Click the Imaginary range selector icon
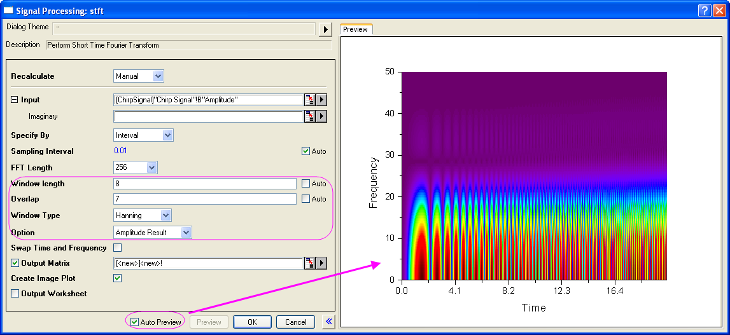 pyautogui.click(x=310, y=116)
